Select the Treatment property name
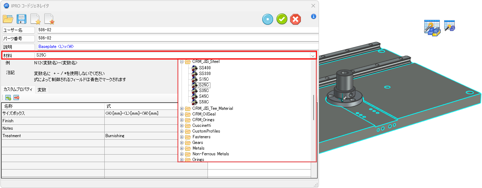Screen dimensions: 482x188 pyautogui.click(x=53, y=136)
